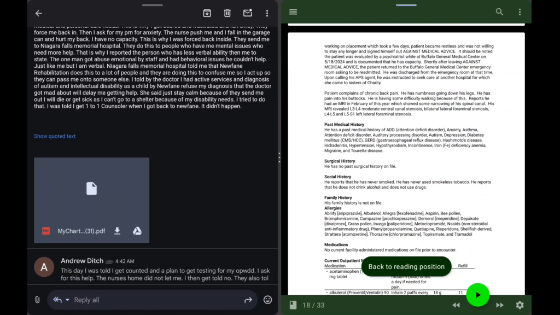This screenshot has width=560, height=315.
Task: Tap the Past Medical History heading
Action: pos(344,125)
